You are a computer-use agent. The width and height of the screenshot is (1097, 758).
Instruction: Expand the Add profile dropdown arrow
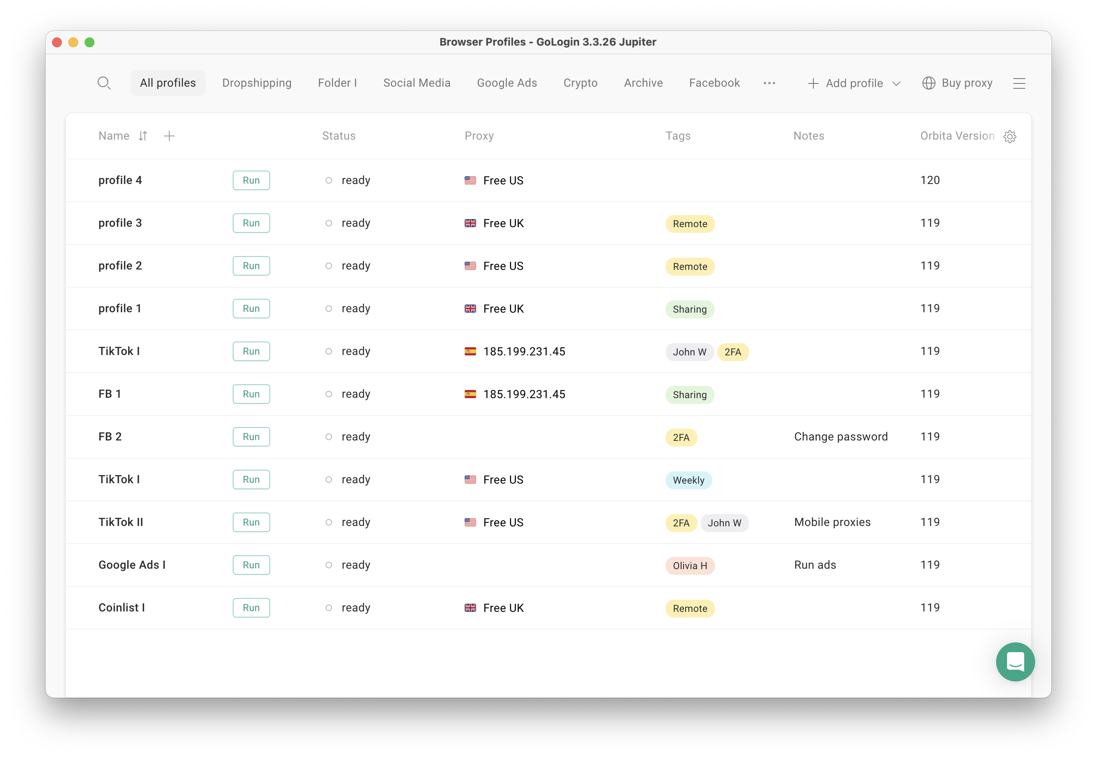[x=896, y=83]
